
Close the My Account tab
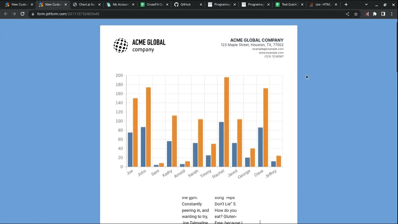click(x=133, y=5)
